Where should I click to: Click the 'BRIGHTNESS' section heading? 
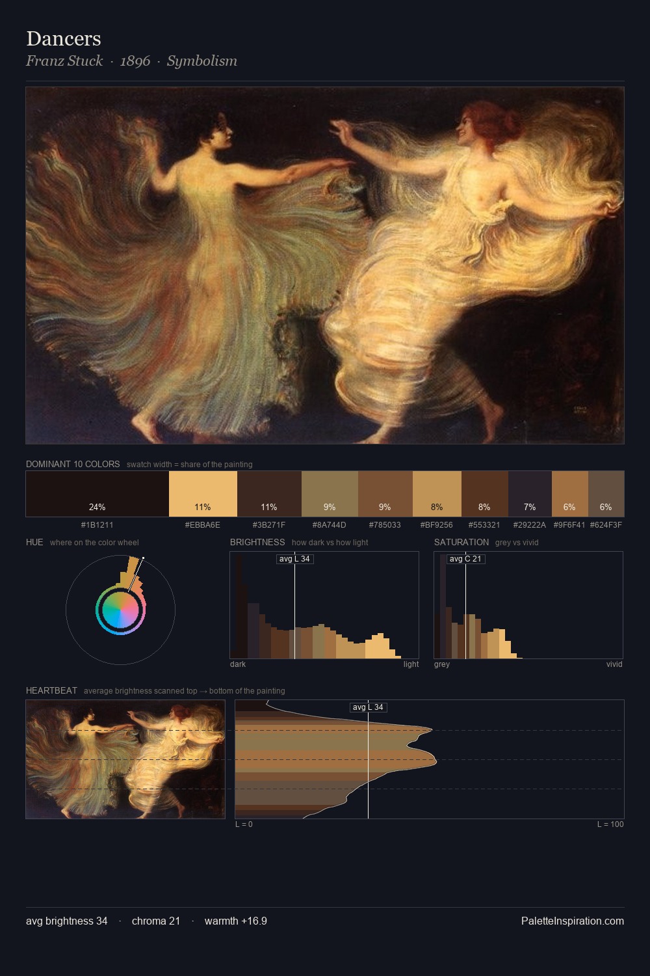pos(257,542)
